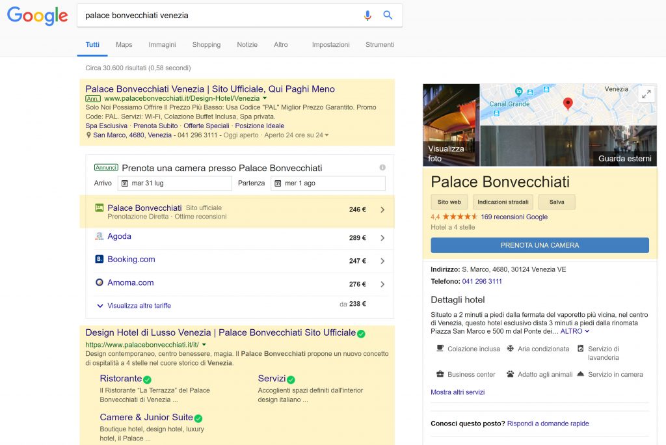Click Rispondi a domande rapide link
The height and width of the screenshot is (445, 666).
pyautogui.click(x=548, y=424)
